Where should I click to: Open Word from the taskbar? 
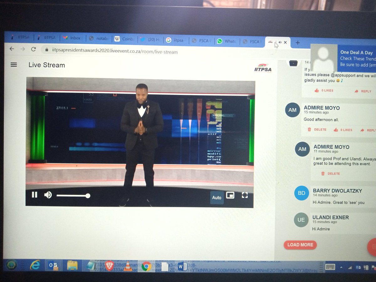click(x=183, y=267)
